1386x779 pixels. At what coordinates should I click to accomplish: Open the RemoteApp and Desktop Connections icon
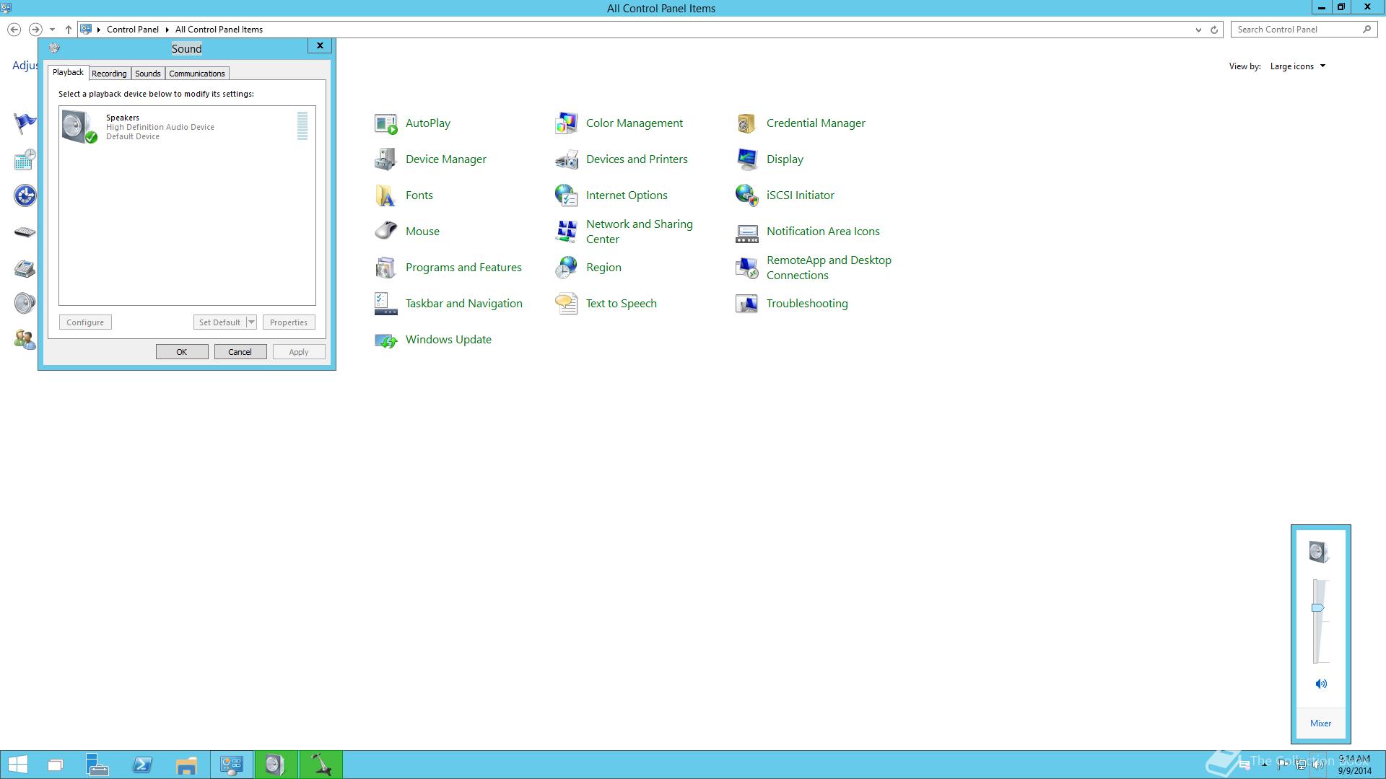point(747,268)
